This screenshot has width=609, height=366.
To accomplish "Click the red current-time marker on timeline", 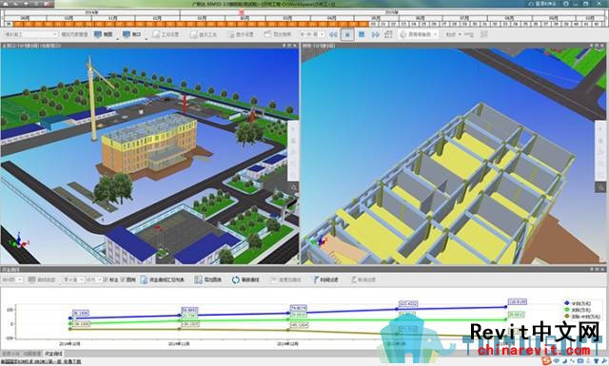I will click(241, 12).
